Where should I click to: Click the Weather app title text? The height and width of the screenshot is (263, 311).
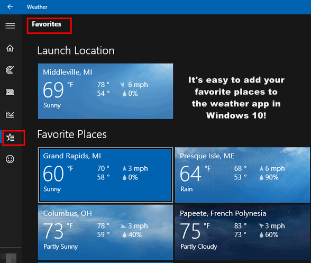point(37,7)
